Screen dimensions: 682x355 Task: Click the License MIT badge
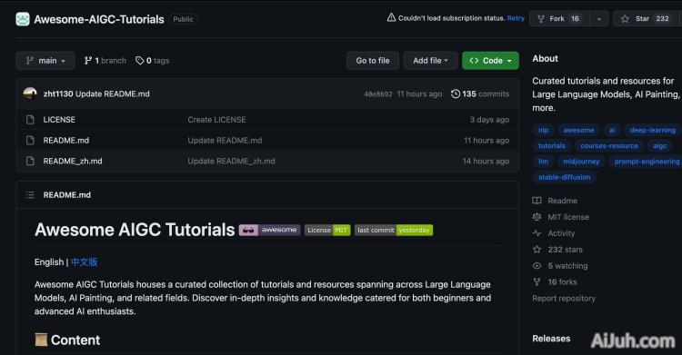[327, 230]
